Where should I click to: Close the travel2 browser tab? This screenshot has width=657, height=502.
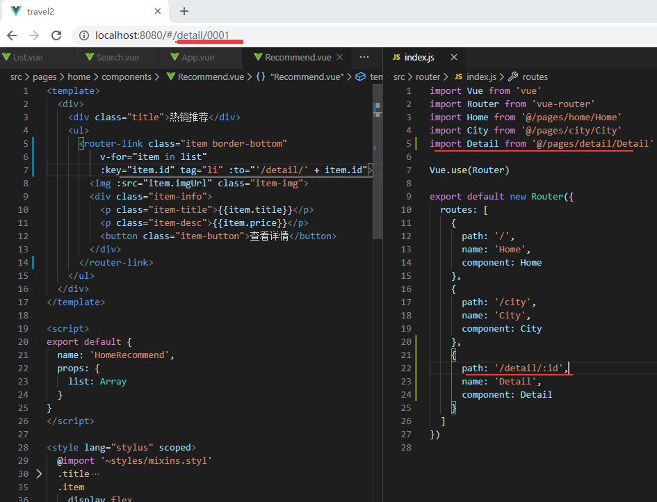click(x=159, y=11)
